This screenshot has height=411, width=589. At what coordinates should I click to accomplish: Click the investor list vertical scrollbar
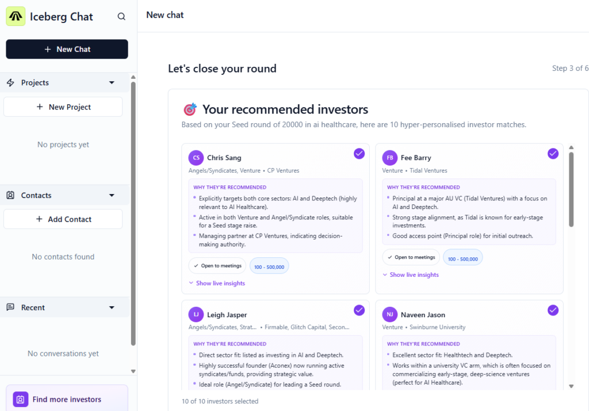click(571, 190)
